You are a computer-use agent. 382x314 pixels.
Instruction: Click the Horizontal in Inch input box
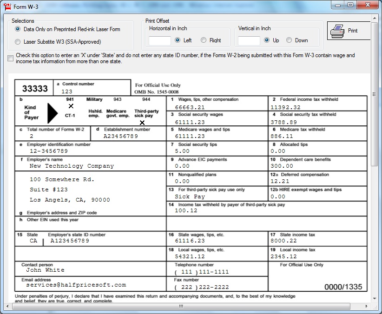point(159,40)
